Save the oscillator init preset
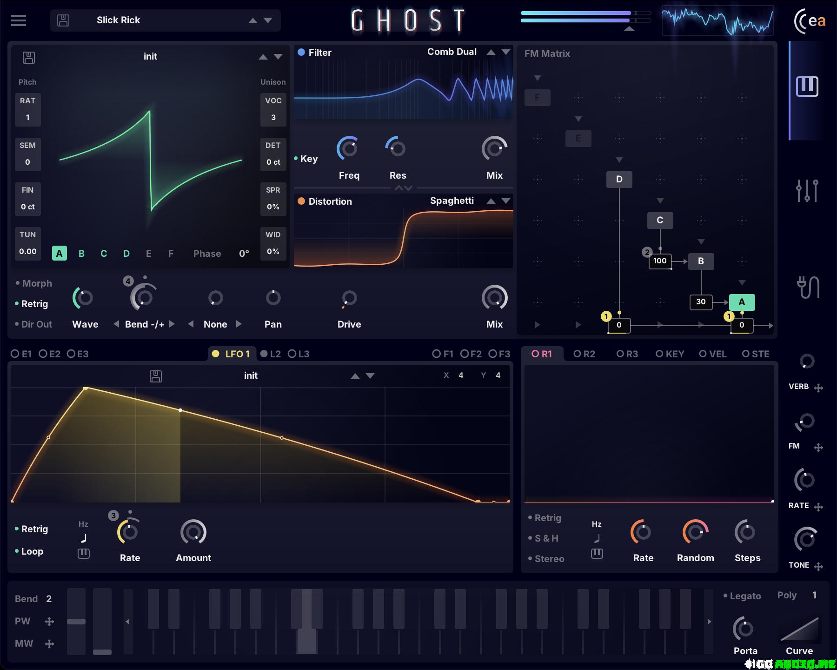The width and height of the screenshot is (837, 670). pos(29,57)
